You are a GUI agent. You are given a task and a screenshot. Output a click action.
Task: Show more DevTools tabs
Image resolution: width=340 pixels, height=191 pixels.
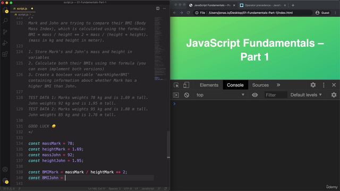(x=278, y=85)
